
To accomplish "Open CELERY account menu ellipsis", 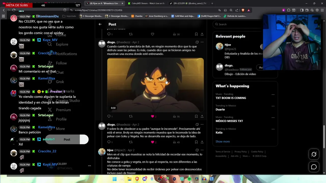I will coord(89,166).
